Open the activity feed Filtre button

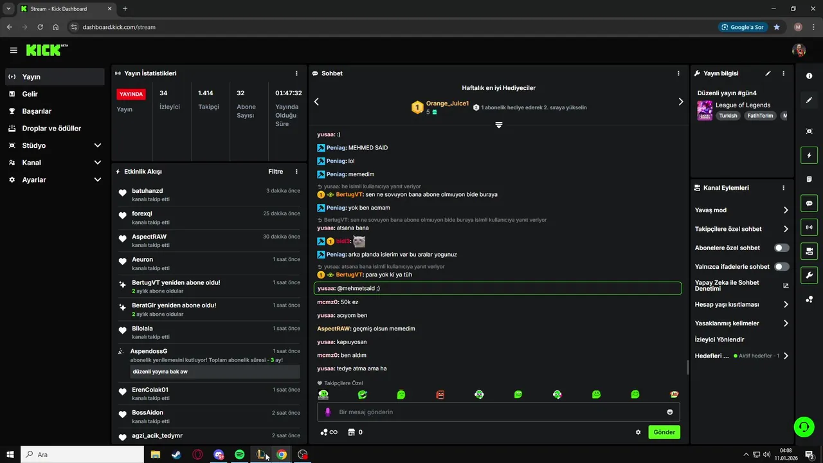click(x=275, y=172)
